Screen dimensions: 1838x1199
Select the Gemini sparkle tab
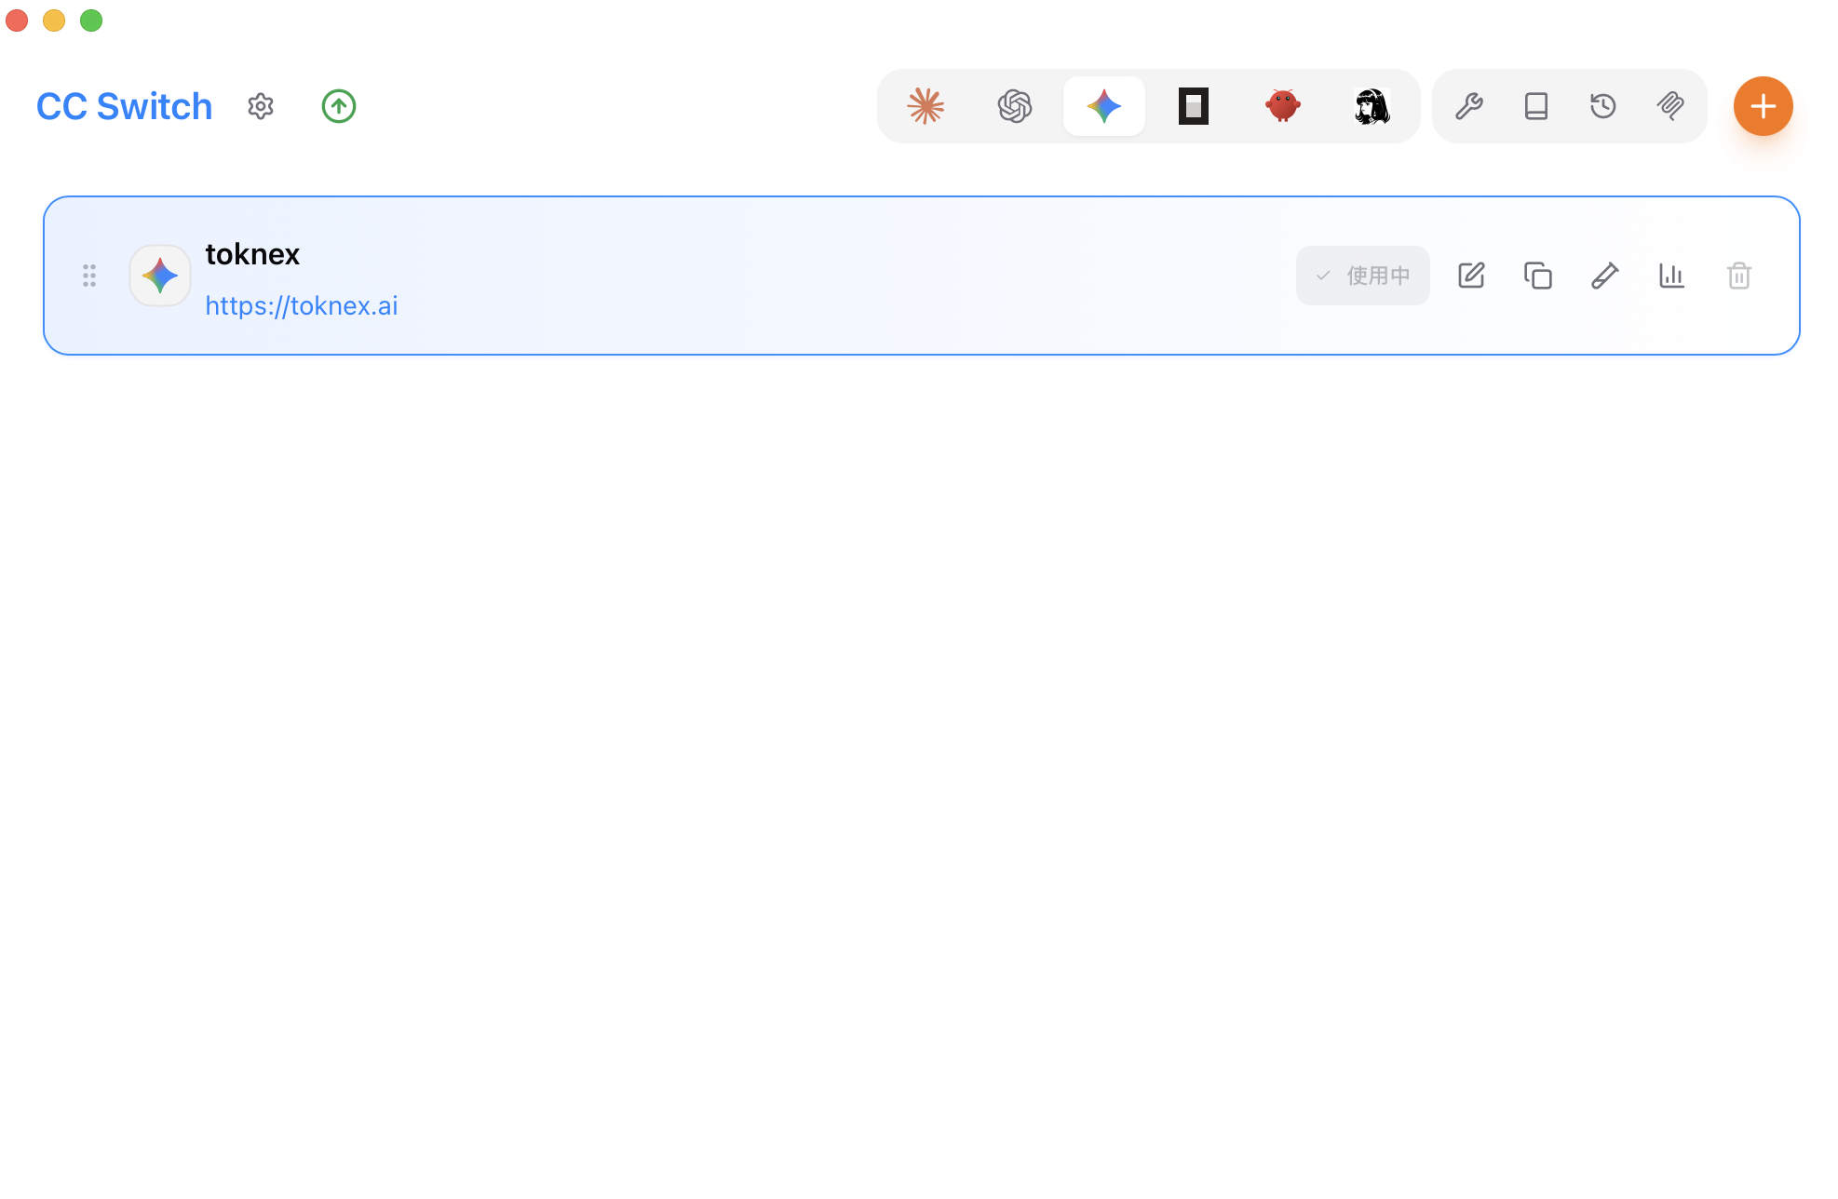coord(1104,106)
